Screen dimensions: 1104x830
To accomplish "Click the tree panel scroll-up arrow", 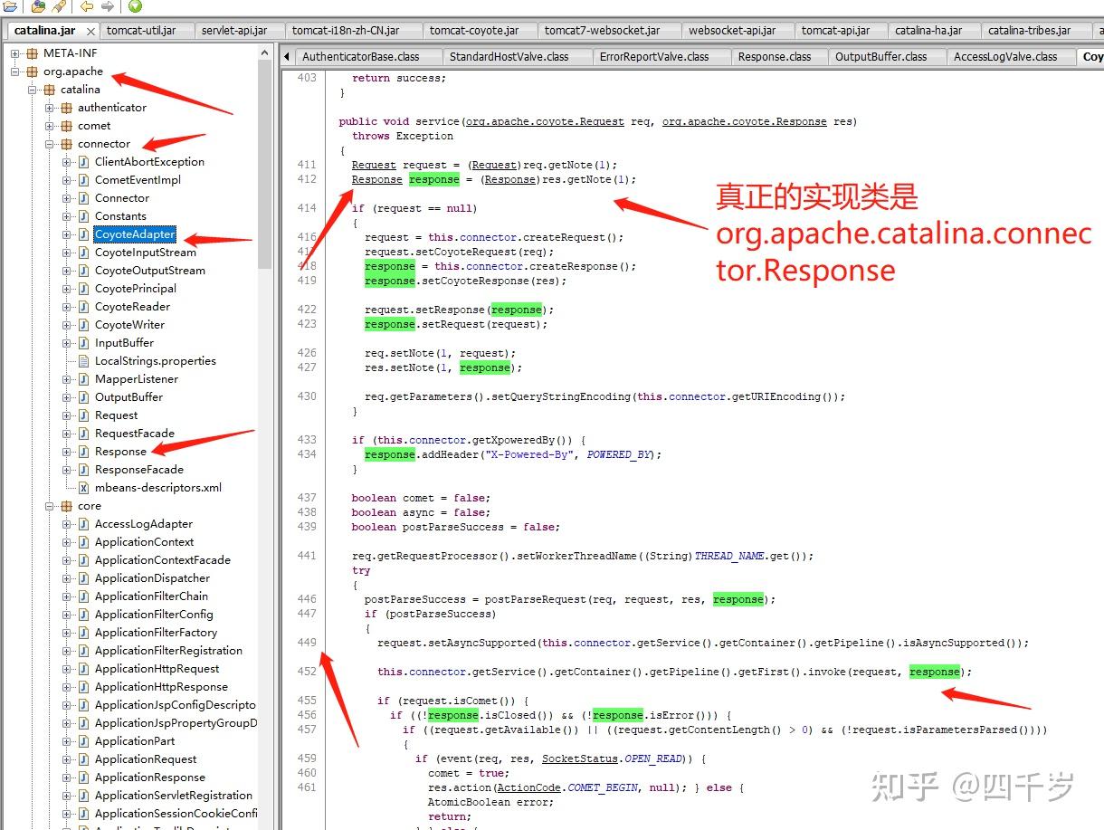I will point(265,52).
